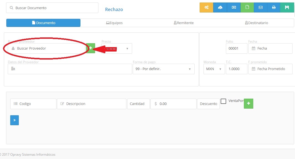295x159 pixels.
Task: Click the cloud download icon
Action: coord(220,7)
